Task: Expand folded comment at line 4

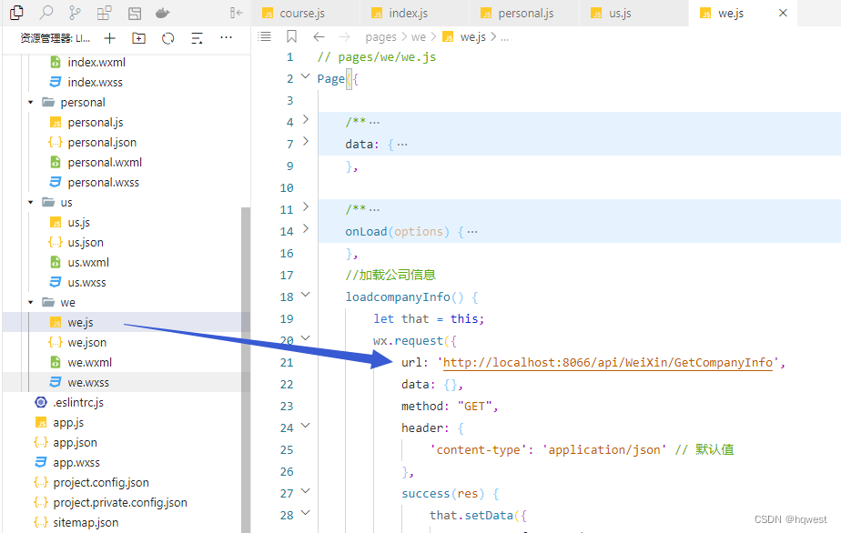Action: [306, 119]
